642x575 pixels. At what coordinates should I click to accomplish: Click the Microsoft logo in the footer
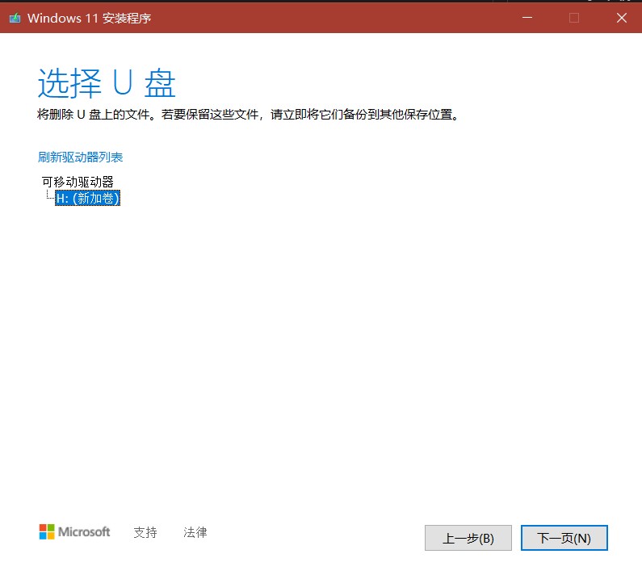pyautogui.click(x=74, y=531)
